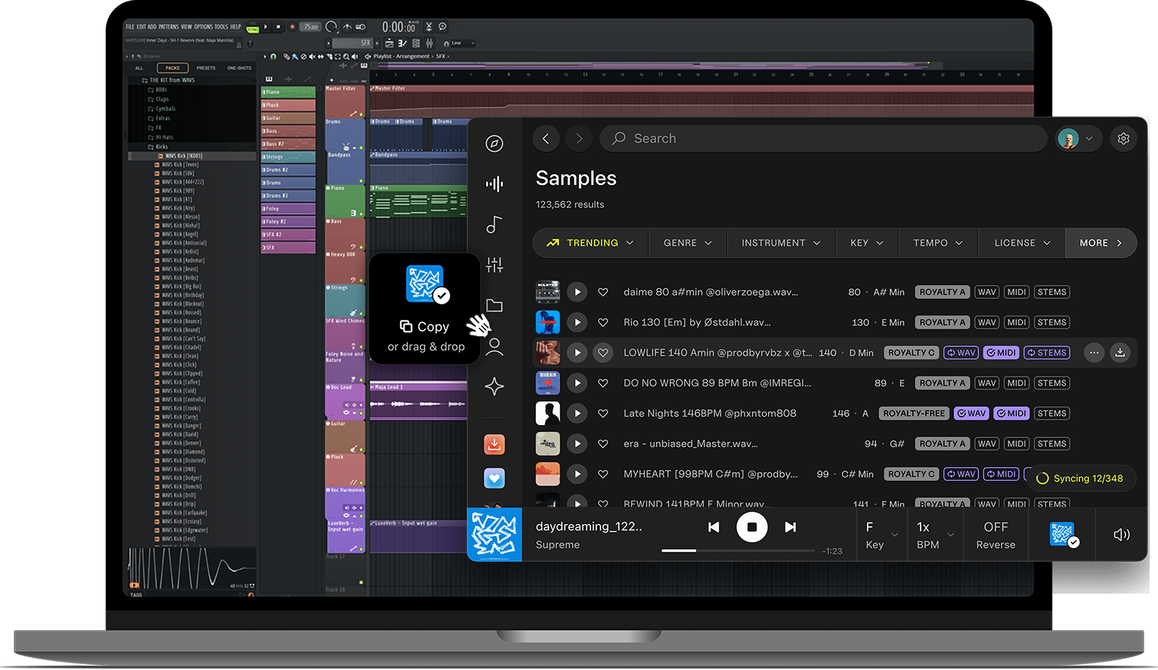Expand the GENRE filter dropdown

[687, 243]
